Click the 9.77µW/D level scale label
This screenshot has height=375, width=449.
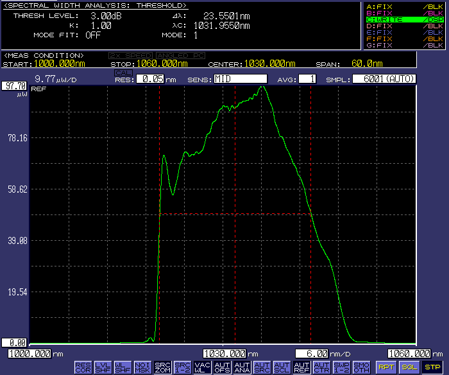point(56,79)
